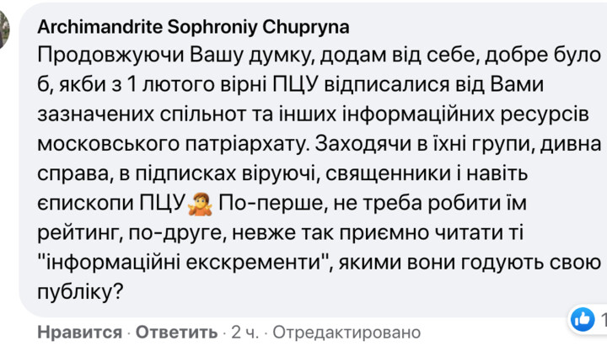
Task: Open the reaction count next to thumbs-up
Action: pos(602,318)
